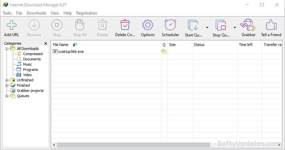Click the Start Queue icon
Screen dimensions: 285x150
click(x=193, y=25)
